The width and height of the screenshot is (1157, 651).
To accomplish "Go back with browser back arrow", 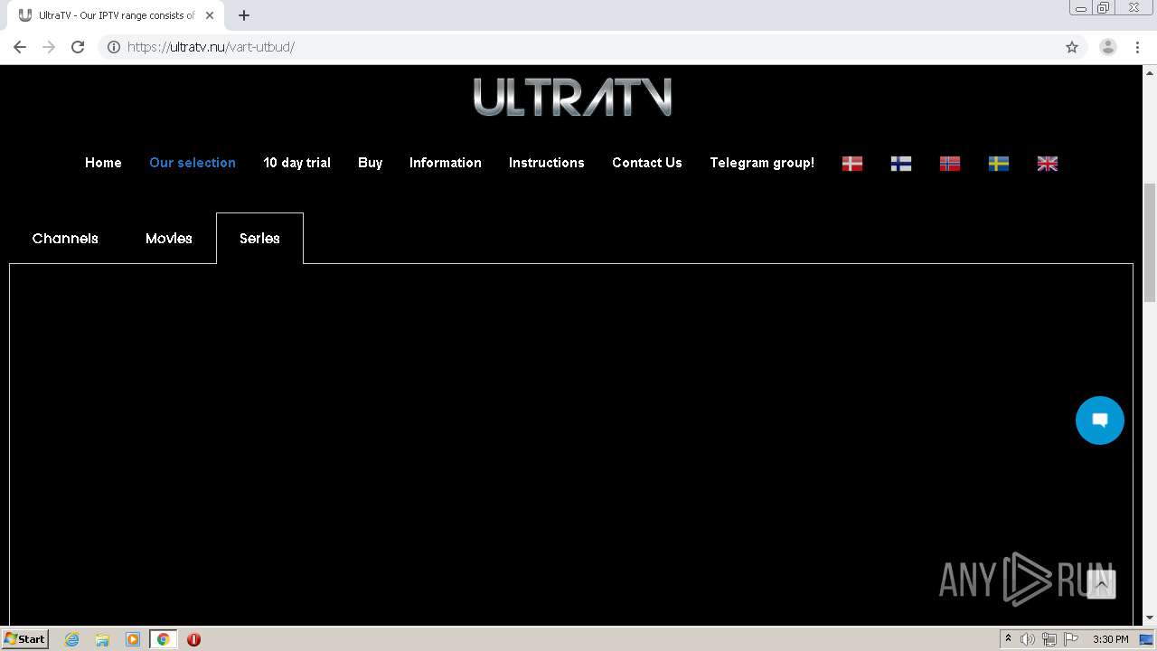I will tap(20, 47).
